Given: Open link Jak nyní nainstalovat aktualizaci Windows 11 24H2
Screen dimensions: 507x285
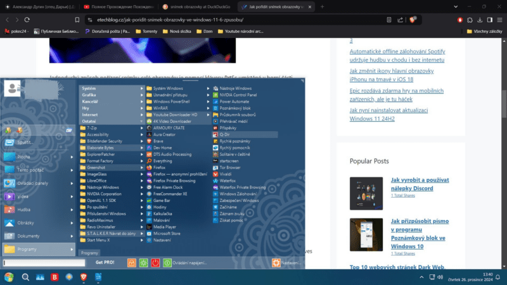Looking at the screenshot, I should (x=388, y=115).
